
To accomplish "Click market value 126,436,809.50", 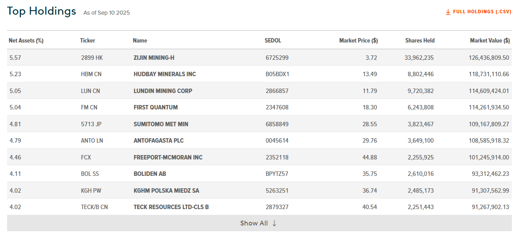I will tap(489, 58).
